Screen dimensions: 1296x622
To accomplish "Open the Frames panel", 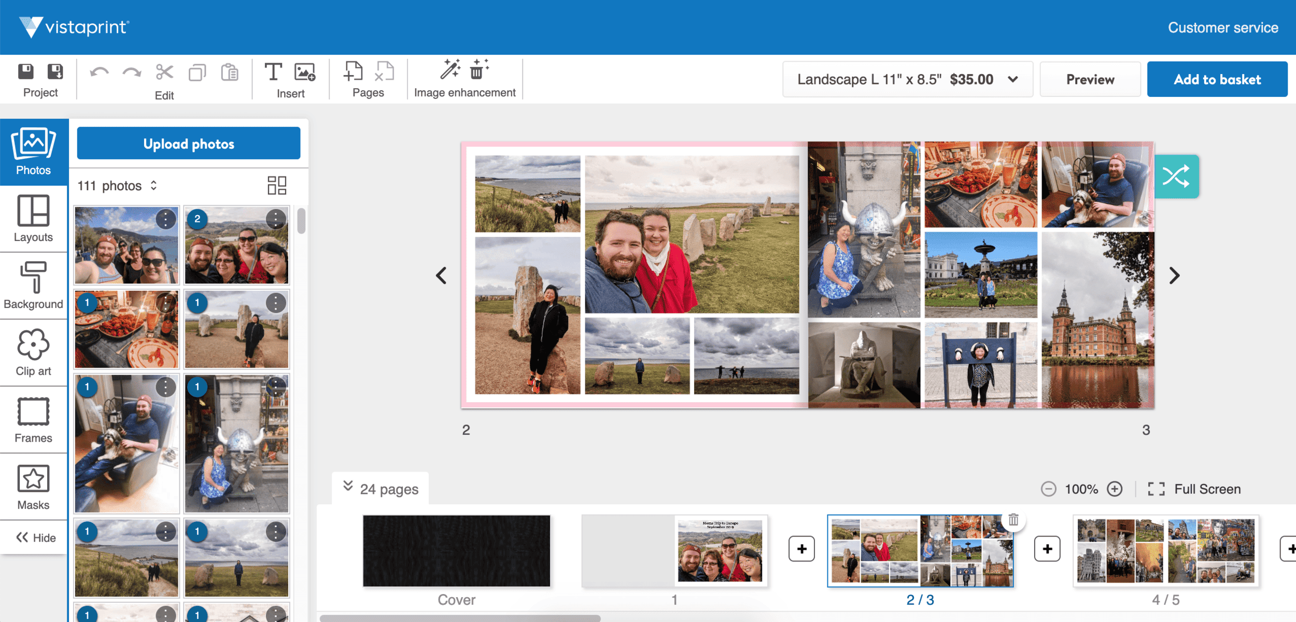I will tap(34, 420).
